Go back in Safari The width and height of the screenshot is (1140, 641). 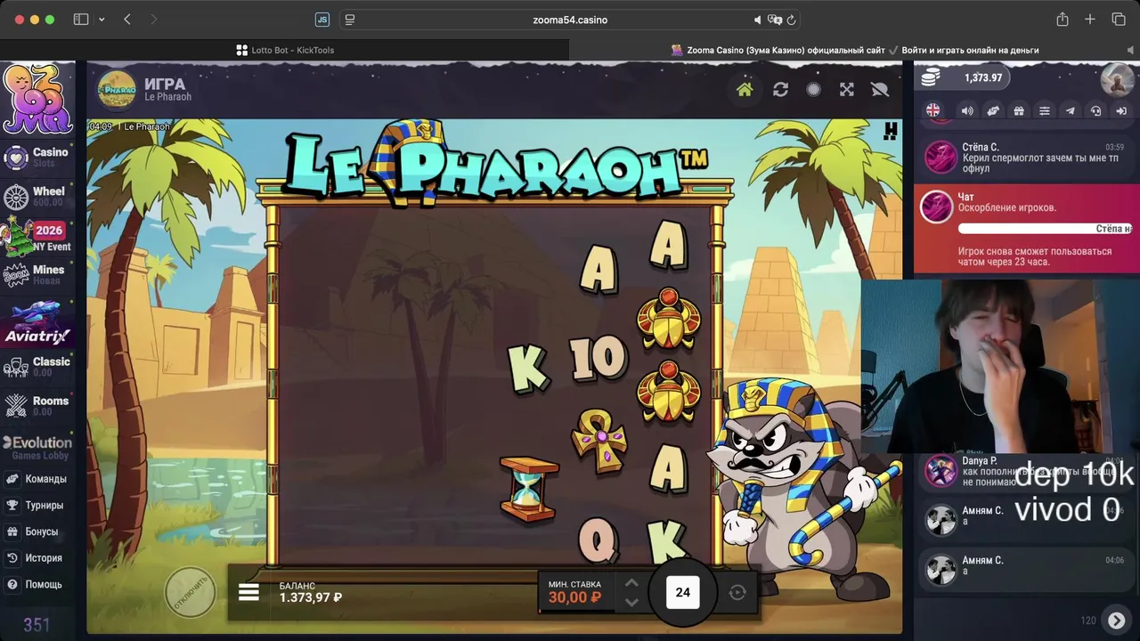(x=127, y=20)
